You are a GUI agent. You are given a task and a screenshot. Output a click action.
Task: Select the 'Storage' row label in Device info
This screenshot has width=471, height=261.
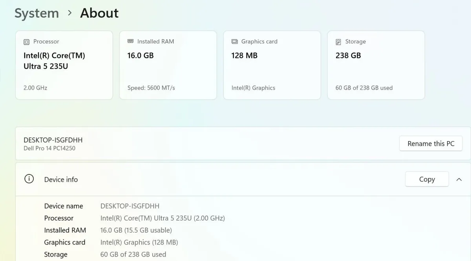pyautogui.click(x=56, y=255)
